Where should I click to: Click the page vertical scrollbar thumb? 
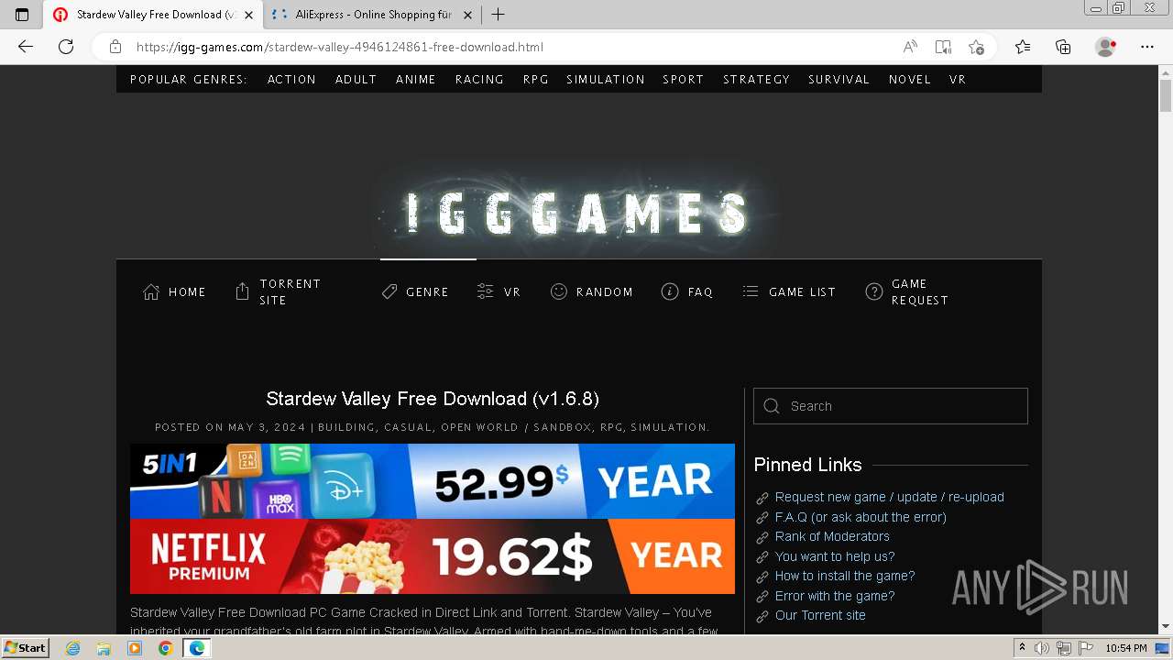click(1166, 96)
